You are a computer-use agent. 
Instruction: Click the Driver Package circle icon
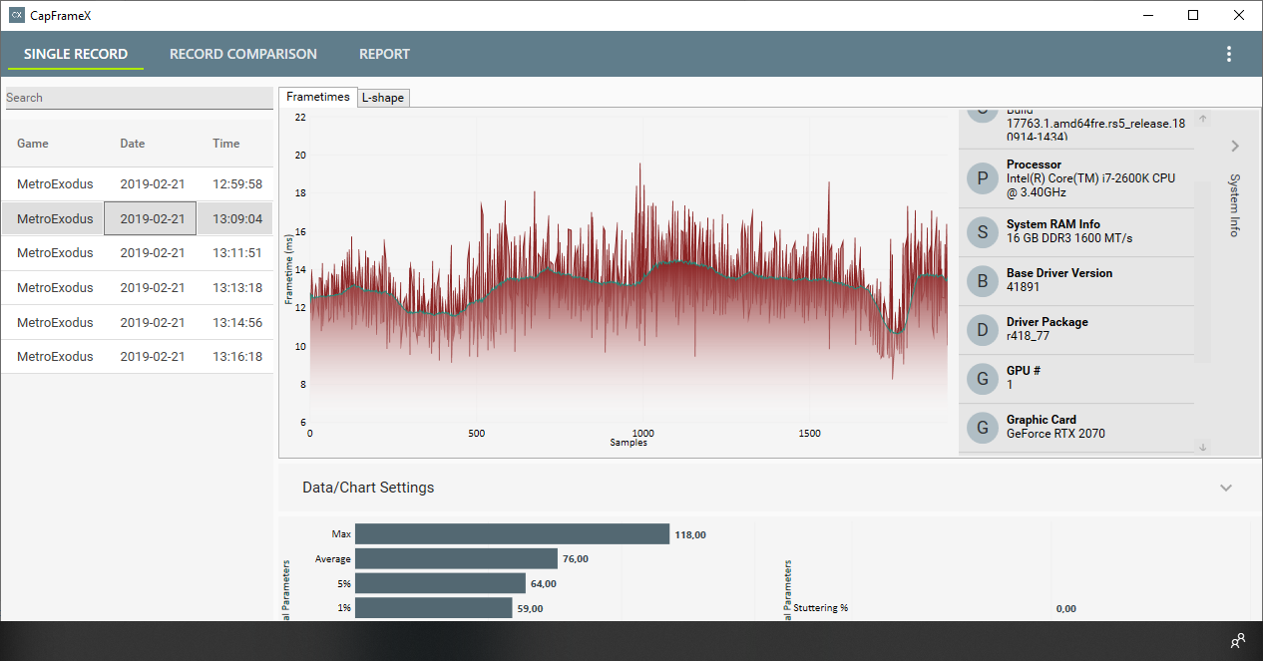[x=983, y=330]
